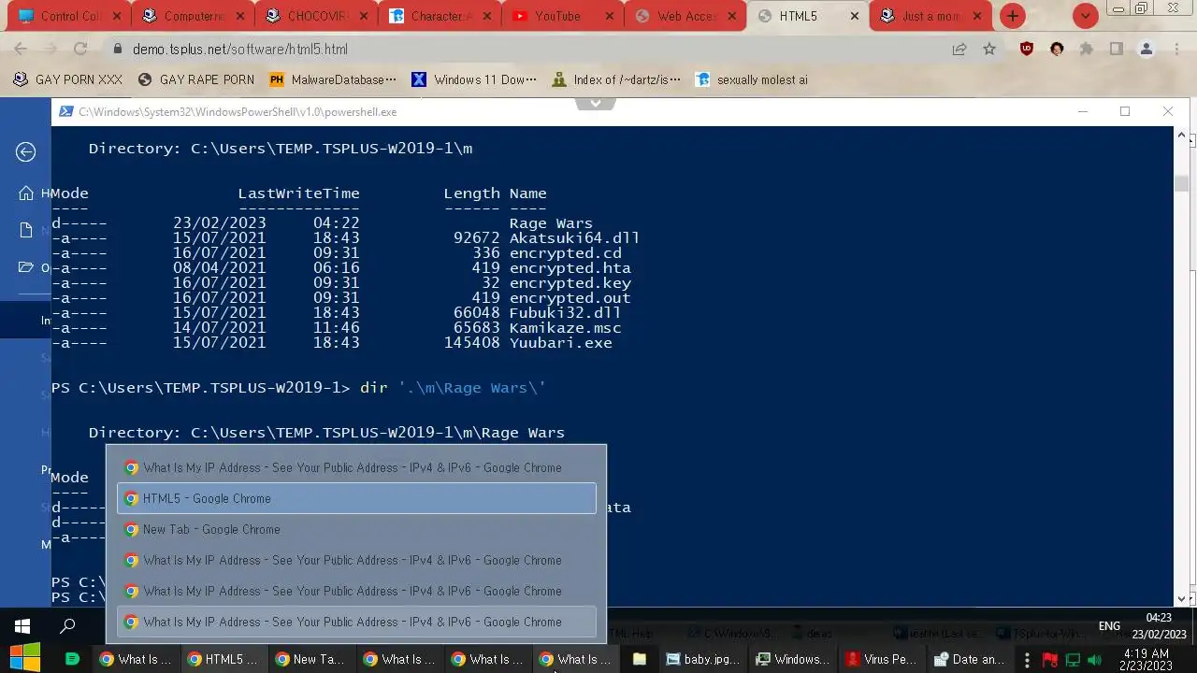Open the uBlock Origin extension

point(1027,49)
